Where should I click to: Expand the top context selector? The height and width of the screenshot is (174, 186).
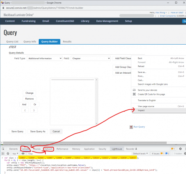click(15, 154)
